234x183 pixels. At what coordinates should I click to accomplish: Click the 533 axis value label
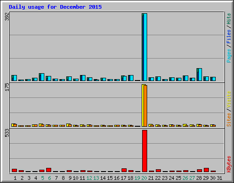click(x=7, y=133)
